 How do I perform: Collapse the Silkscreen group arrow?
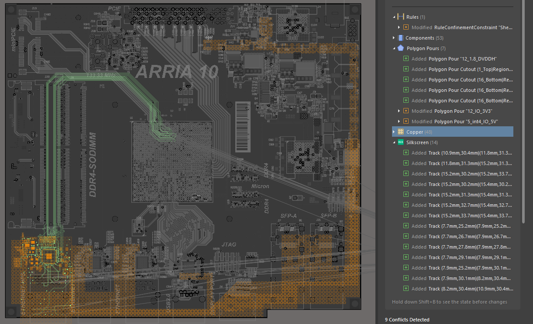coord(394,142)
